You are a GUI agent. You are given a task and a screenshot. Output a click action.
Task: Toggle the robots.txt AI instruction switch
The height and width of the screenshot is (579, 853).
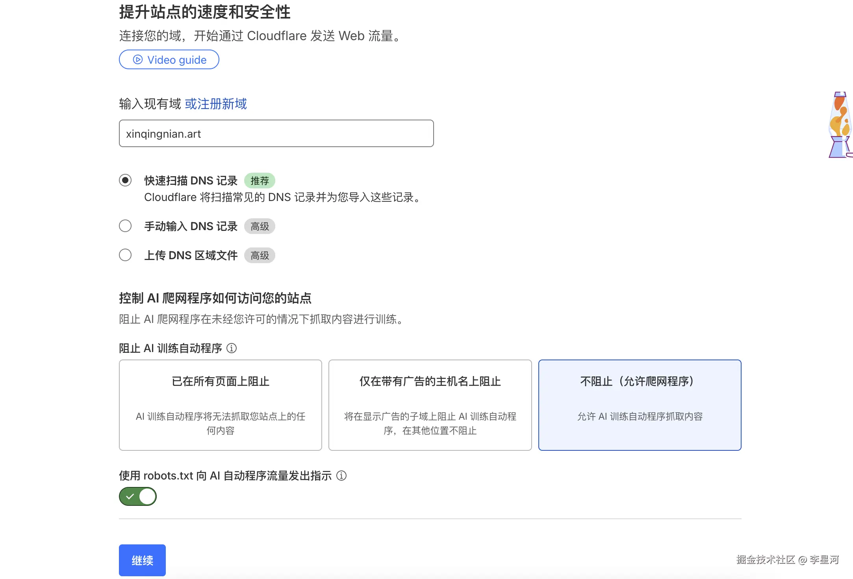click(x=138, y=496)
